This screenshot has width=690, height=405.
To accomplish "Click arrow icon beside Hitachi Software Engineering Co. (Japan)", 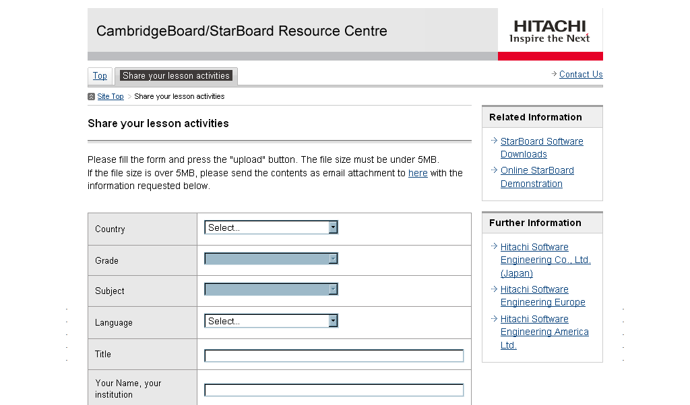I will click(494, 246).
